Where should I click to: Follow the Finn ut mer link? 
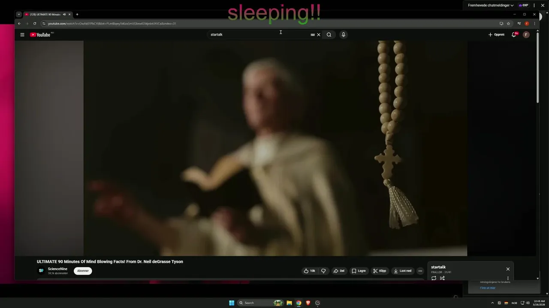click(x=488, y=288)
